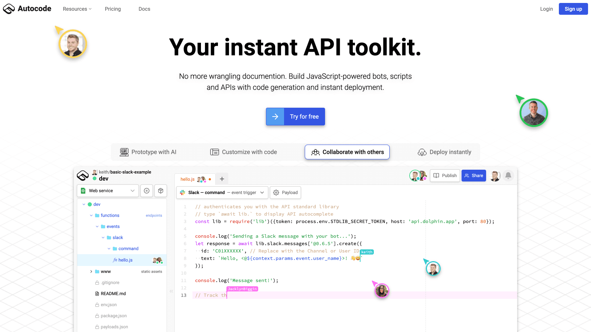Expand the www folder
Viewport: 591px width, 332px height.
pyautogui.click(x=91, y=272)
